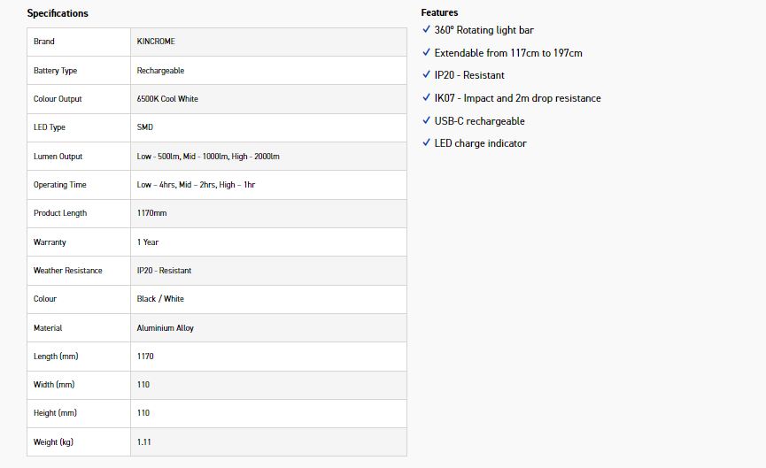Click the Black / White colour value
The height and width of the screenshot is (468, 766).
(x=160, y=299)
